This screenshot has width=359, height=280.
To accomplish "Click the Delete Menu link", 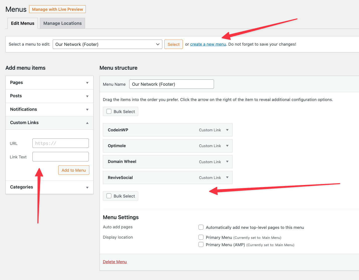I will pyautogui.click(x=115, y=262).
